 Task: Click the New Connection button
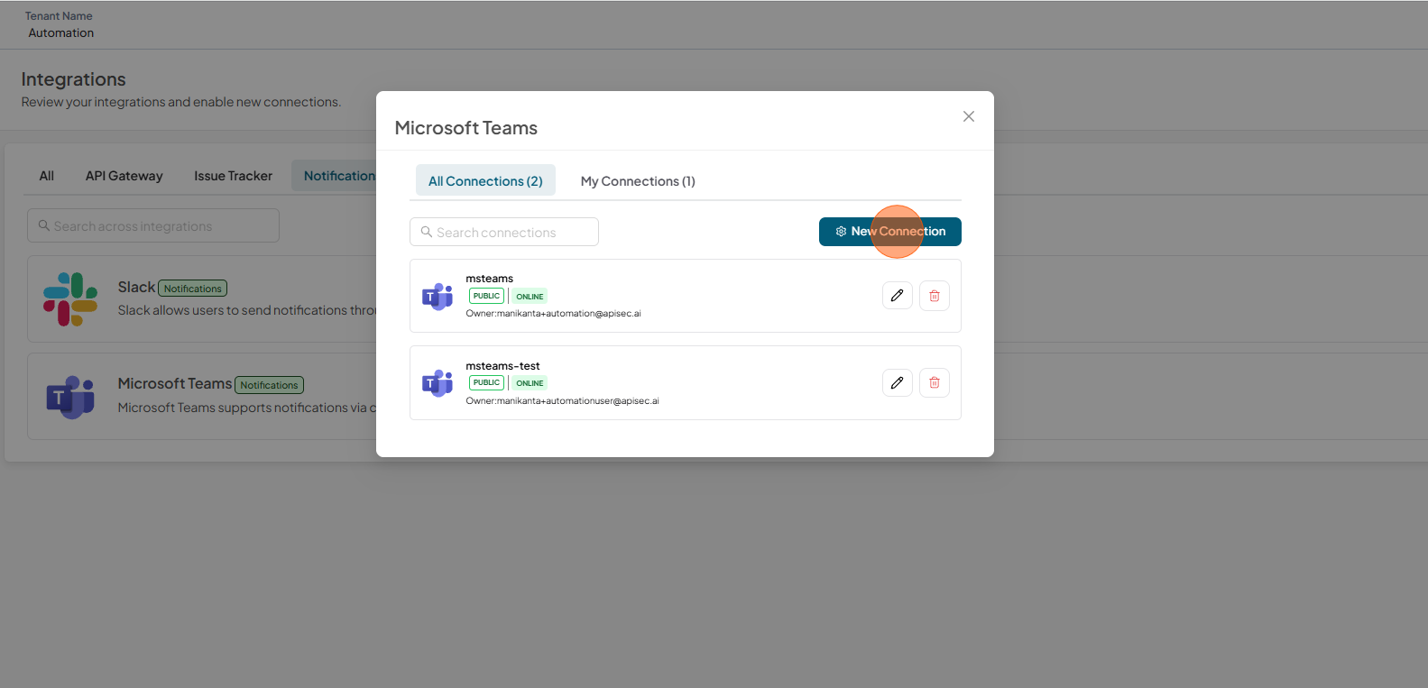(x=889, y=232)
